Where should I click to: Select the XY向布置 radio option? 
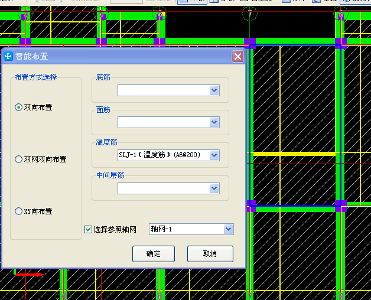point(18,211)
